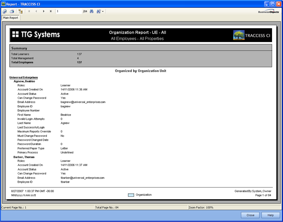Go to next page arrow

(x=44, y=11)
